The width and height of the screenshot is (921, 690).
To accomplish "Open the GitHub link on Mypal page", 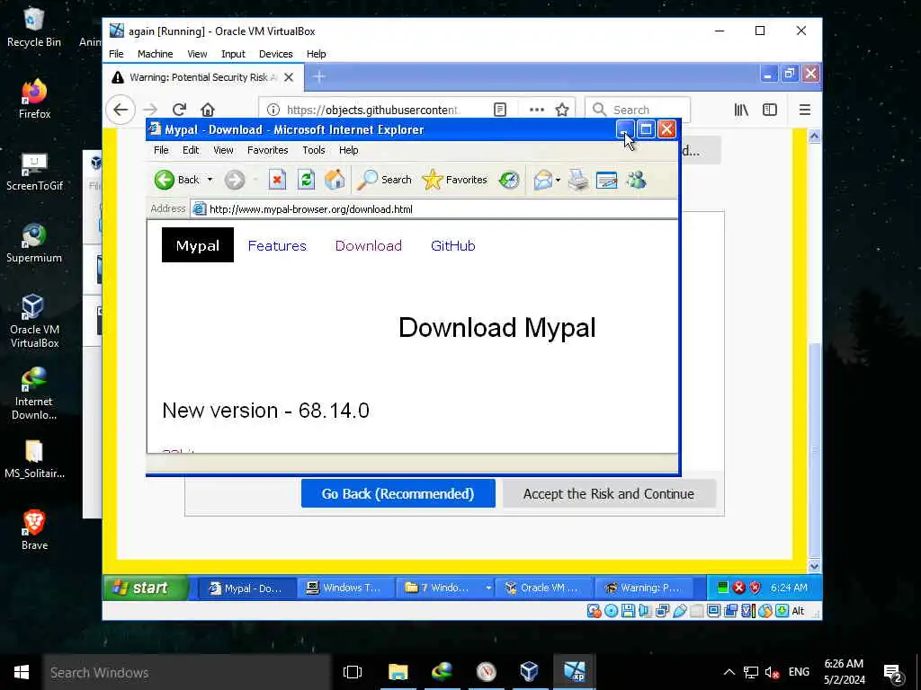I will [453, 246].
